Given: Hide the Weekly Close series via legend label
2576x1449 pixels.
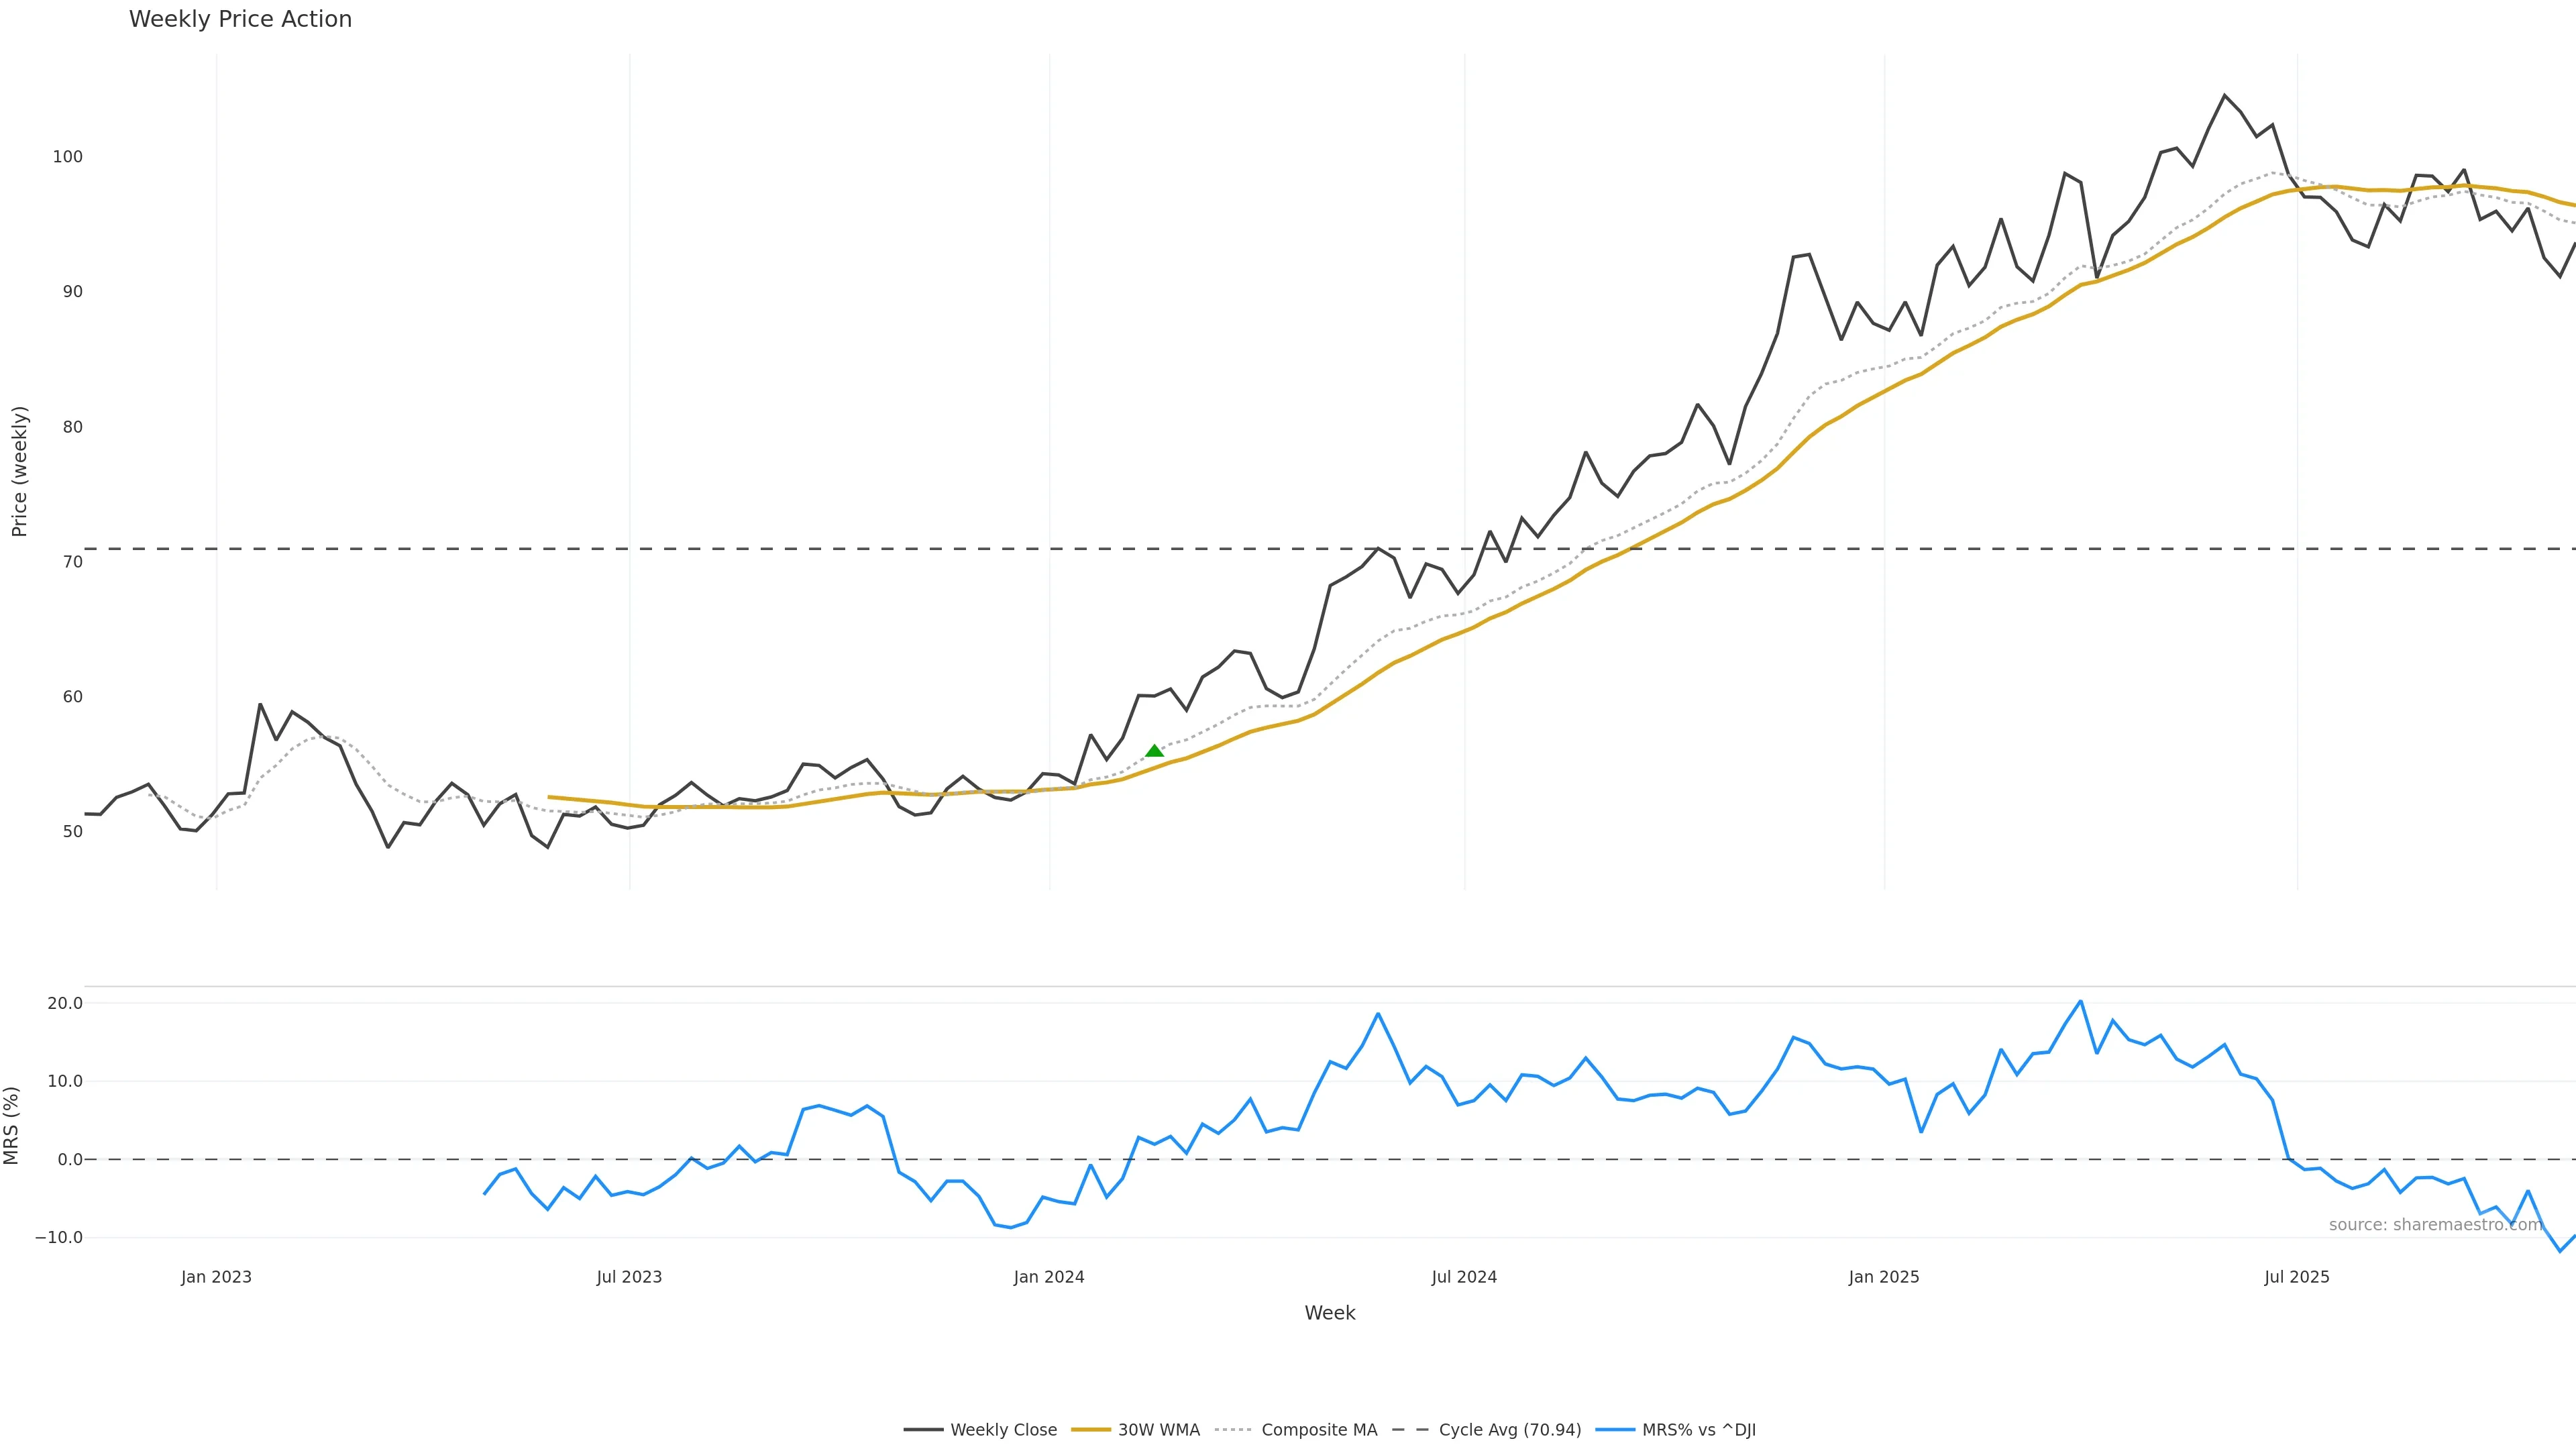Looking at the screenshot, I should coord(1003,1430).
